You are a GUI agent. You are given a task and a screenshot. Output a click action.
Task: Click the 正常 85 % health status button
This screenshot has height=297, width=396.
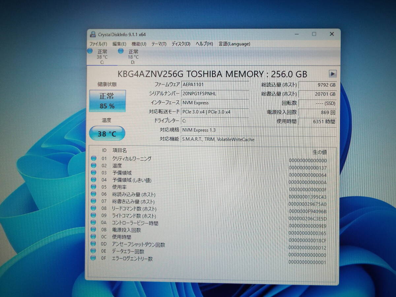[107, 101]
